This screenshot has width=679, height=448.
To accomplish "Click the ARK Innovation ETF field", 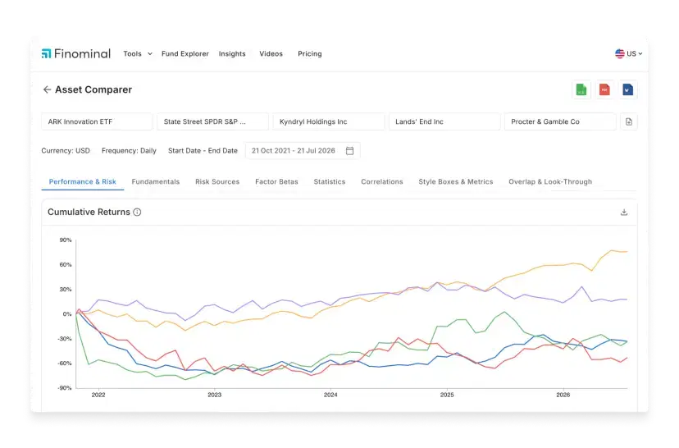I will point(97,121).
